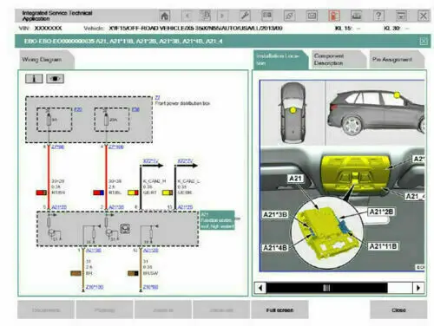Click the printer icon in the toolbar
This screenshot has height=326, width=434.
[x=356, y=16]
